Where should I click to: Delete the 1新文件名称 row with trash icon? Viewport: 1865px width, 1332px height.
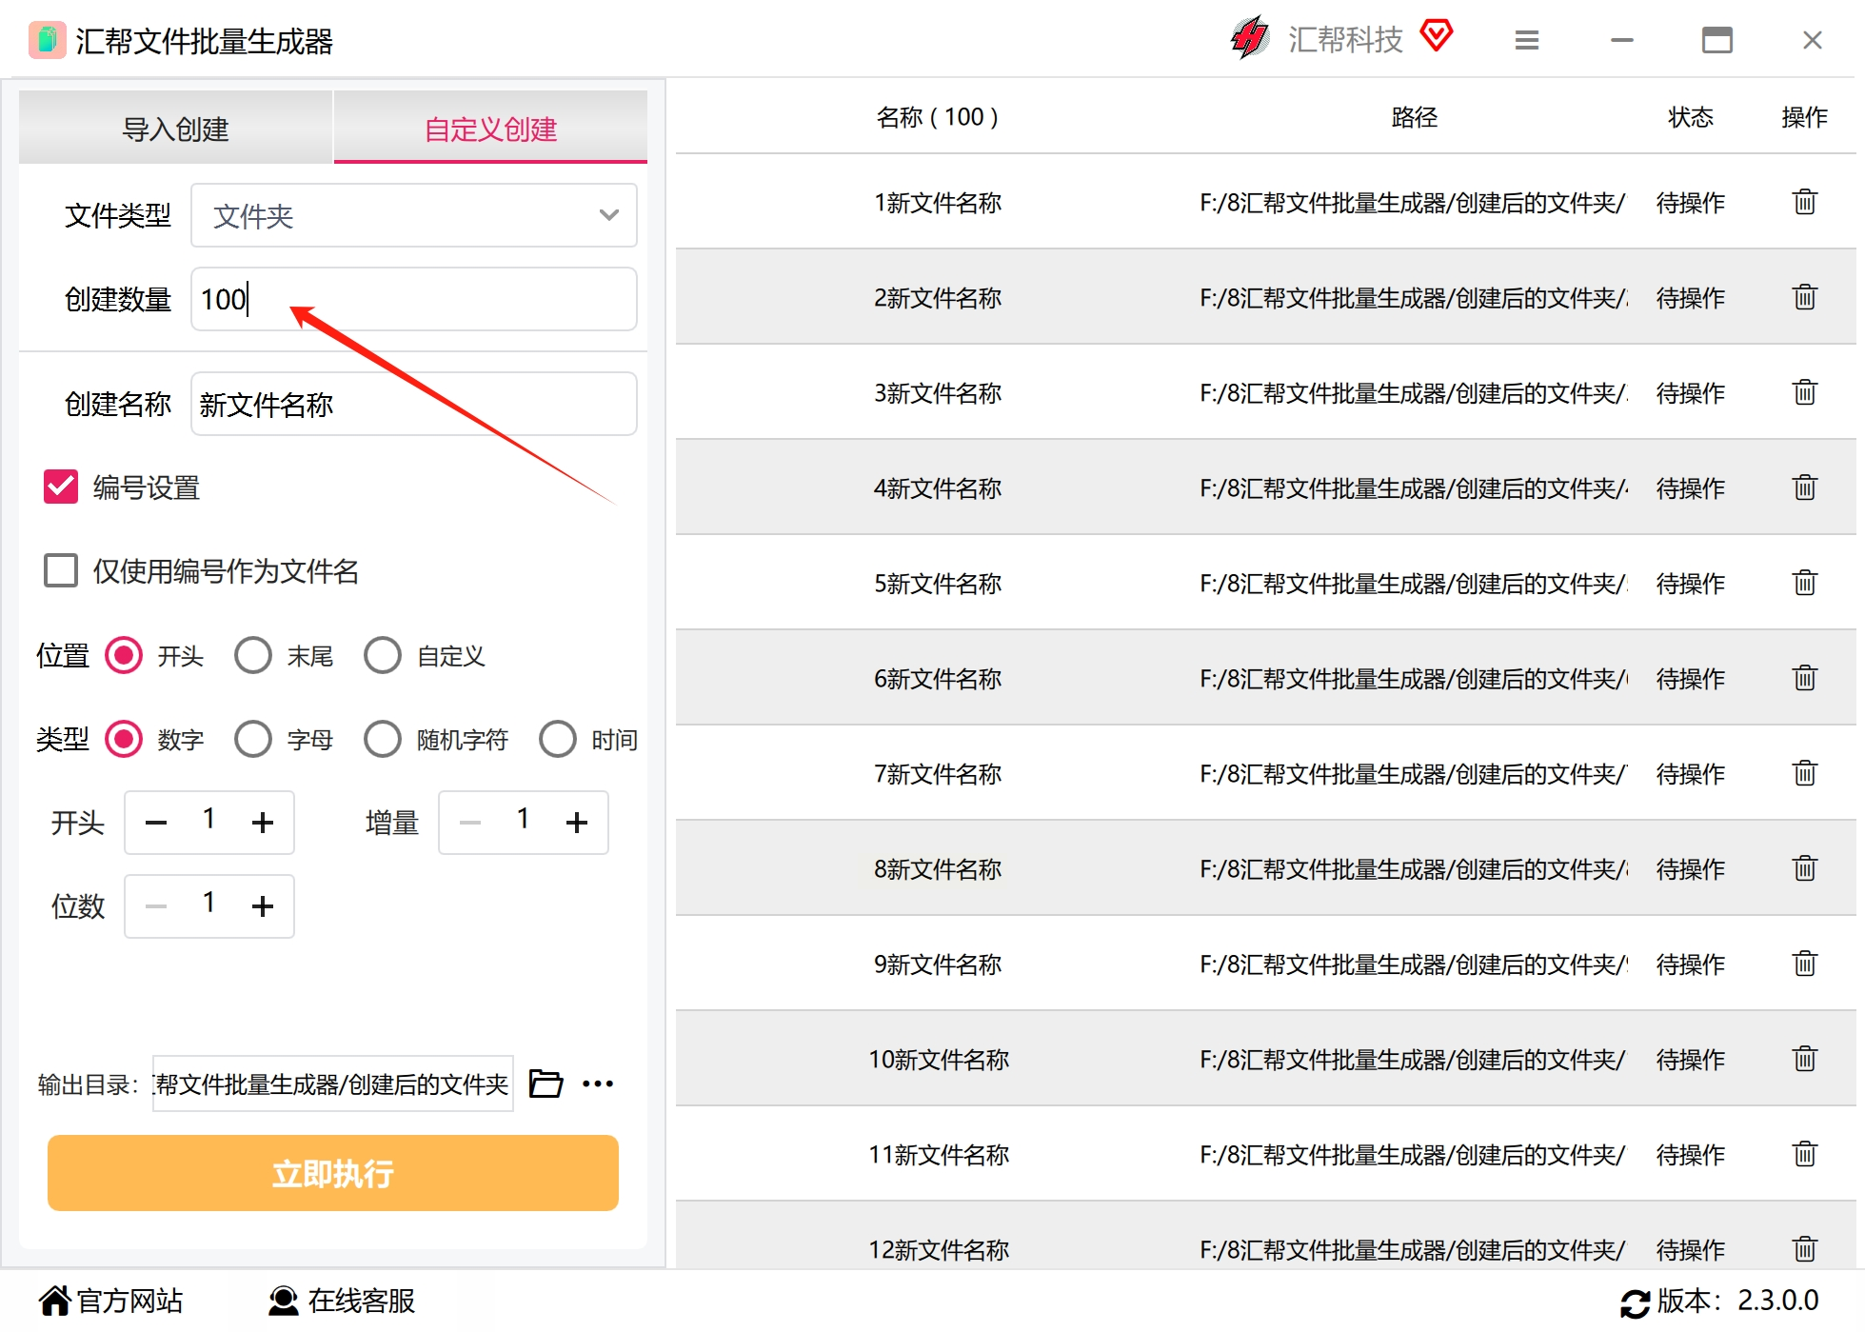(x=1804, y=202)
